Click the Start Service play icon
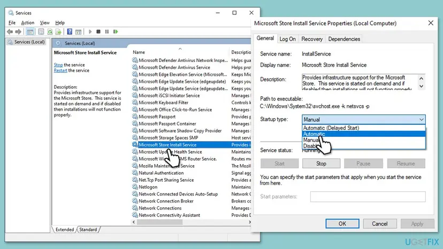 click(x=90, y=32)
